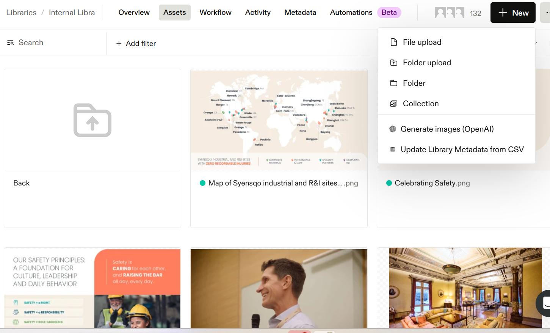Click the Update Library Metadata CSV icon

(393, 149)
